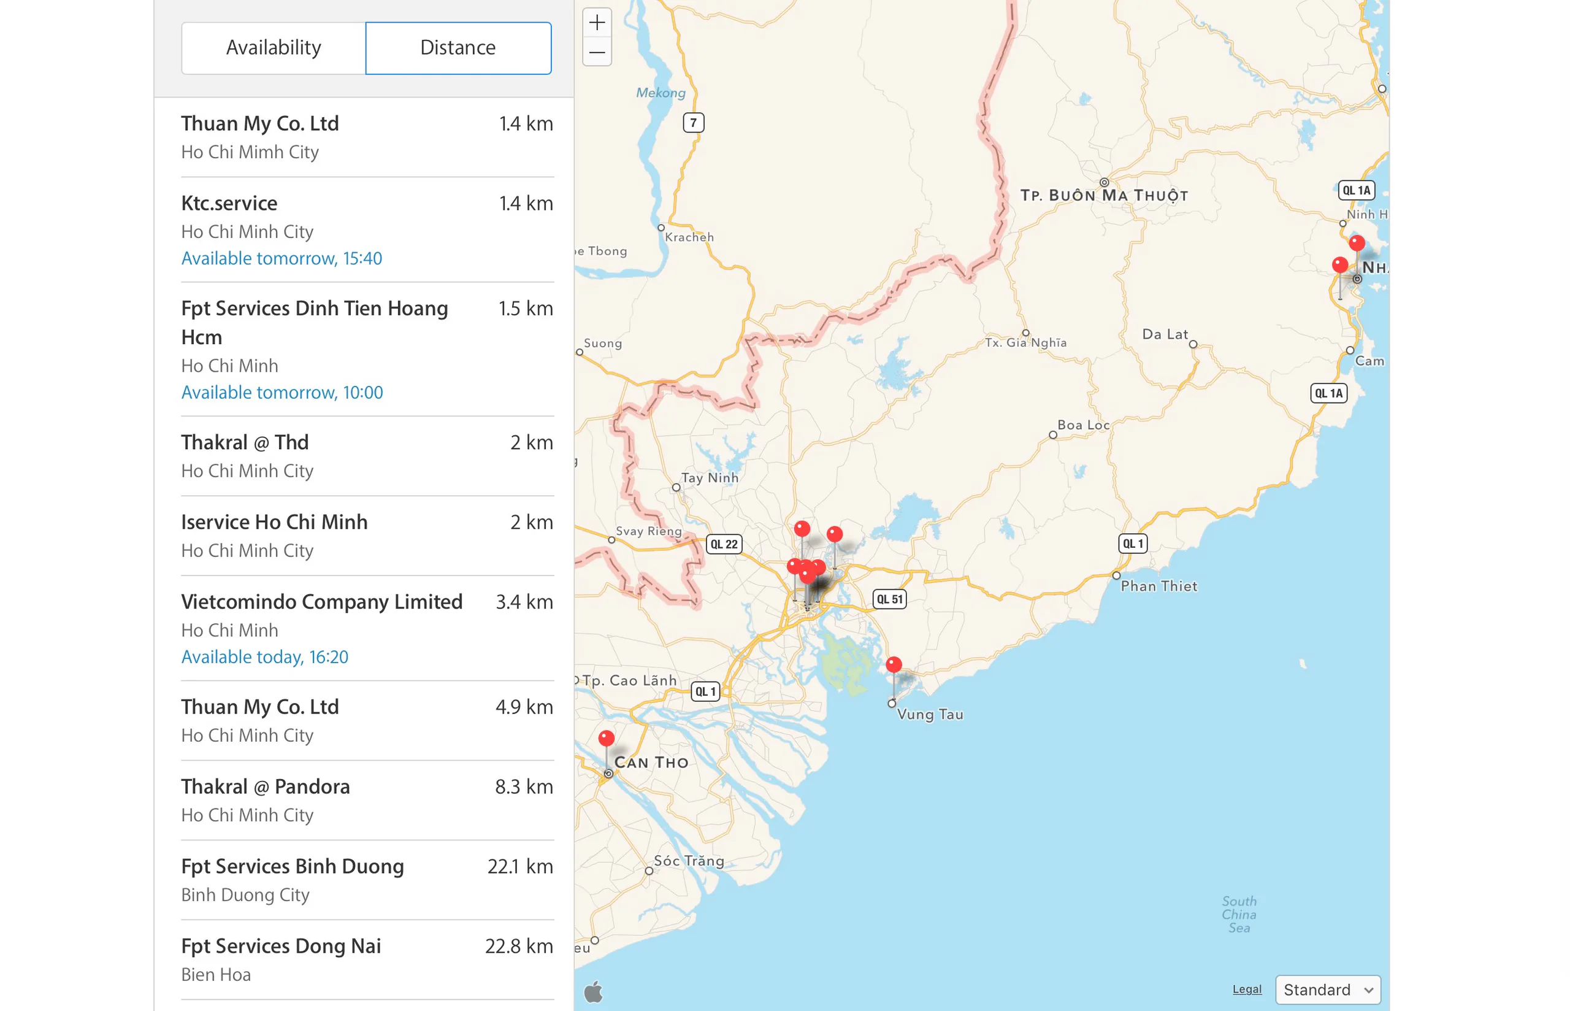
Task: Click the Tp. Buôn Ma Thuột label
Action: coord(1103,196)
